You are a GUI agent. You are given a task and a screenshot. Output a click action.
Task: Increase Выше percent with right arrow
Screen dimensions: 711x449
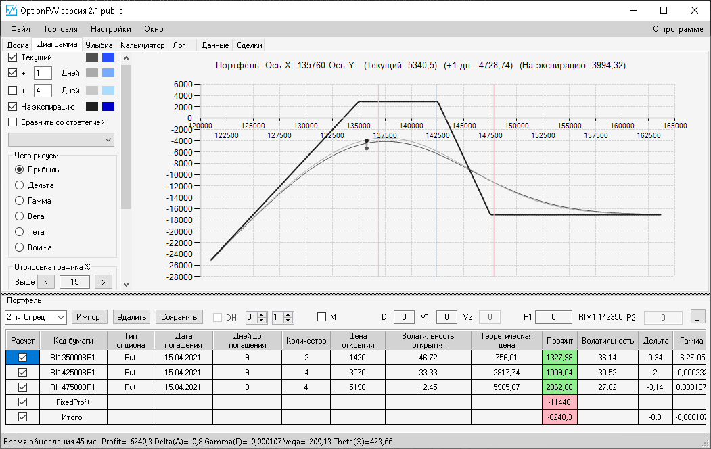tap(104, 282)
